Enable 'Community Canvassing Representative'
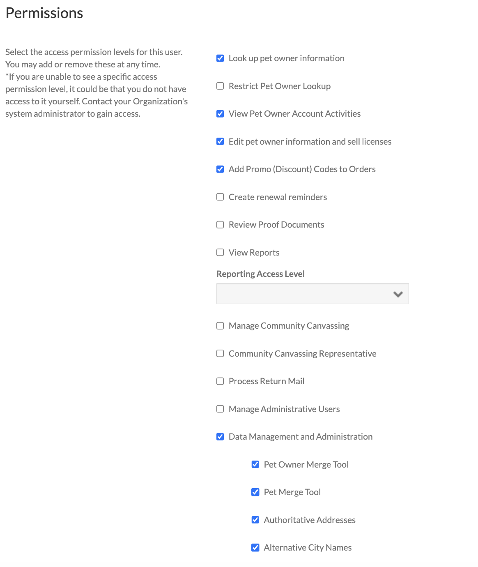This screenshot has height=567, width=478. click(220, 353)
